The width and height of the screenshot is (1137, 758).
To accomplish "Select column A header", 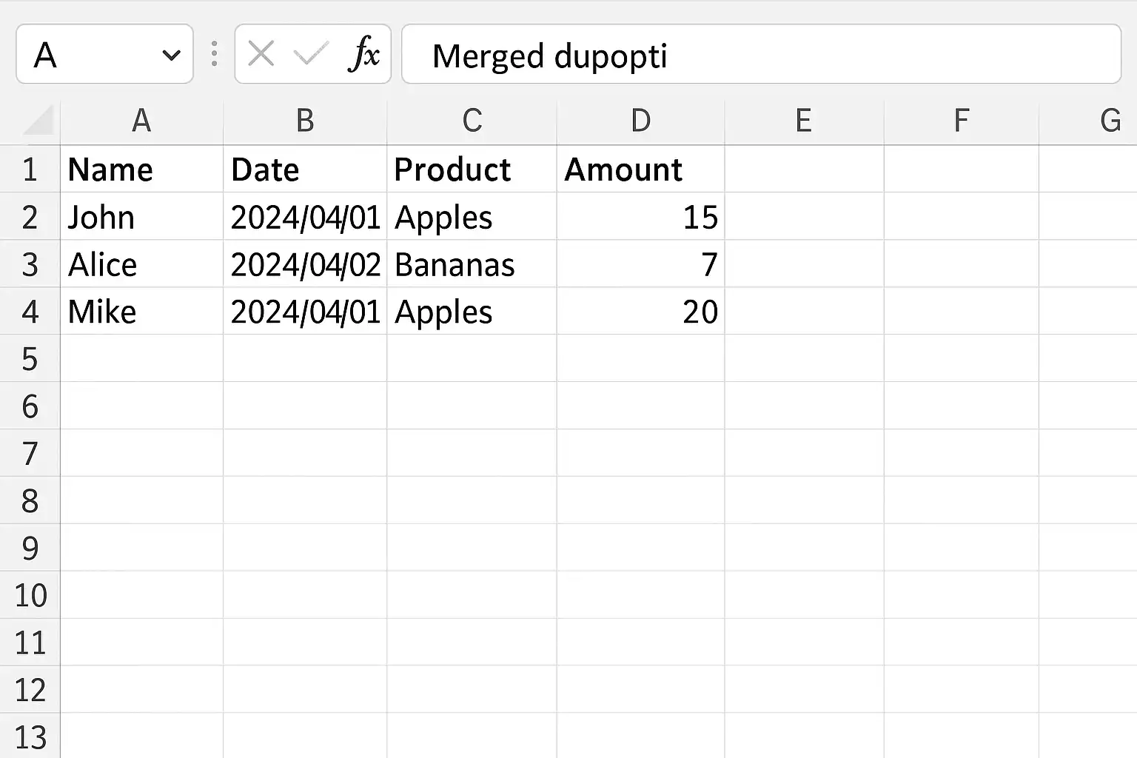I will [141, 121].
